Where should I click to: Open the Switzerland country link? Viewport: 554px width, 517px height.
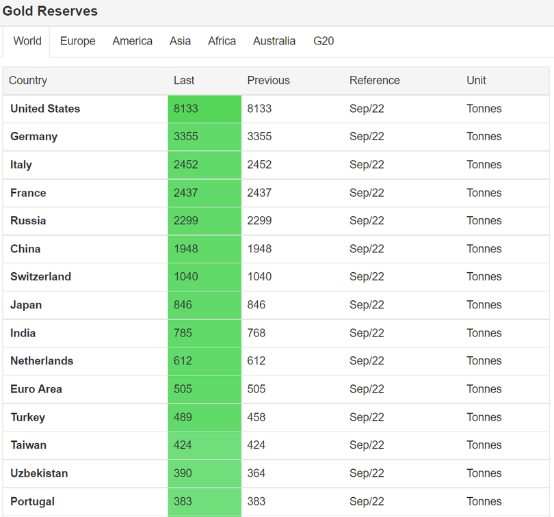[x=41, y=277]
